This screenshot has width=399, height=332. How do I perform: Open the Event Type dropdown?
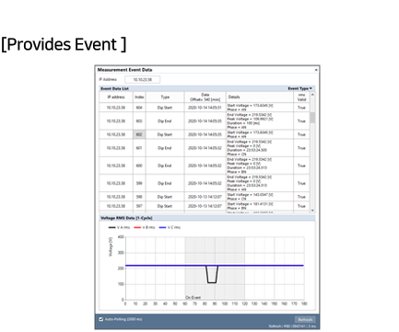tap(299, 88)
